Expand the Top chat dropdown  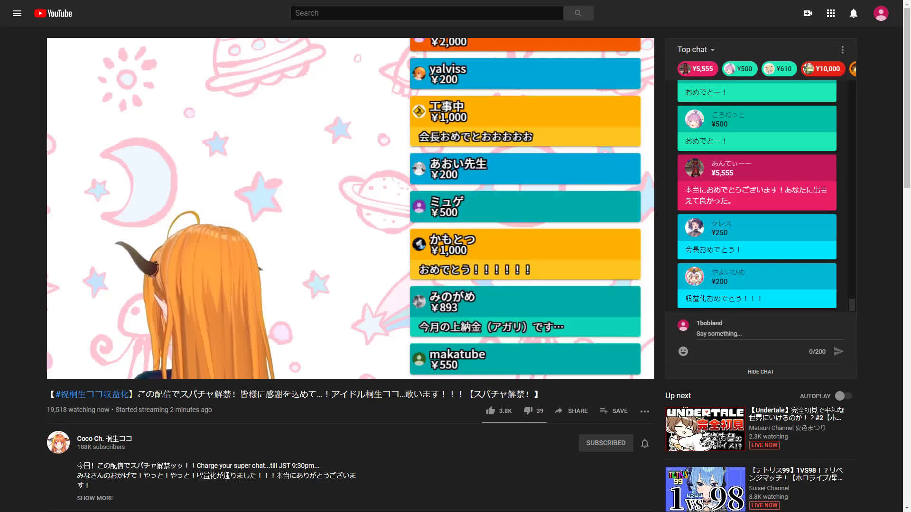point(696,49)
